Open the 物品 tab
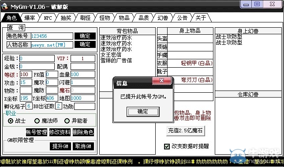The height and width of the screenshot is (167, 284). tap(124, 18)
